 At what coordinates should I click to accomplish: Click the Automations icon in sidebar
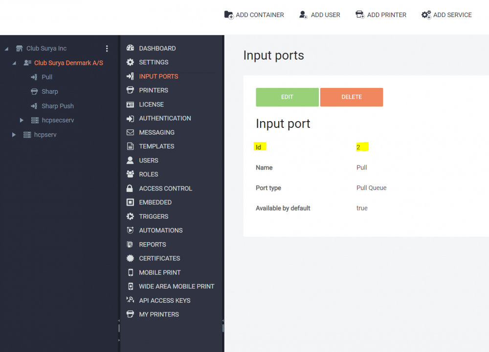(x=130, y=230)
